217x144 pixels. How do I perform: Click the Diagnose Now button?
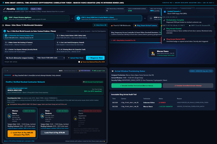[95, 58]
